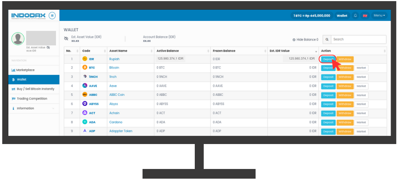Click the Rupiah IDR coin icon
Screen dimensions: 397x182
tap(85, 59)
